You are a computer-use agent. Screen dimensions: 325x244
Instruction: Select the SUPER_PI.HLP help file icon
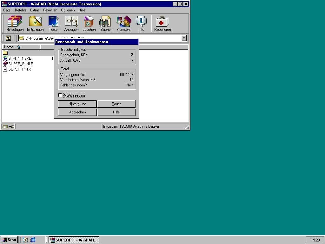point(5,64)
